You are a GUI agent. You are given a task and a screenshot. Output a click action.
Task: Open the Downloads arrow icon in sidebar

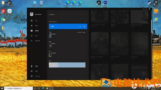32,66
